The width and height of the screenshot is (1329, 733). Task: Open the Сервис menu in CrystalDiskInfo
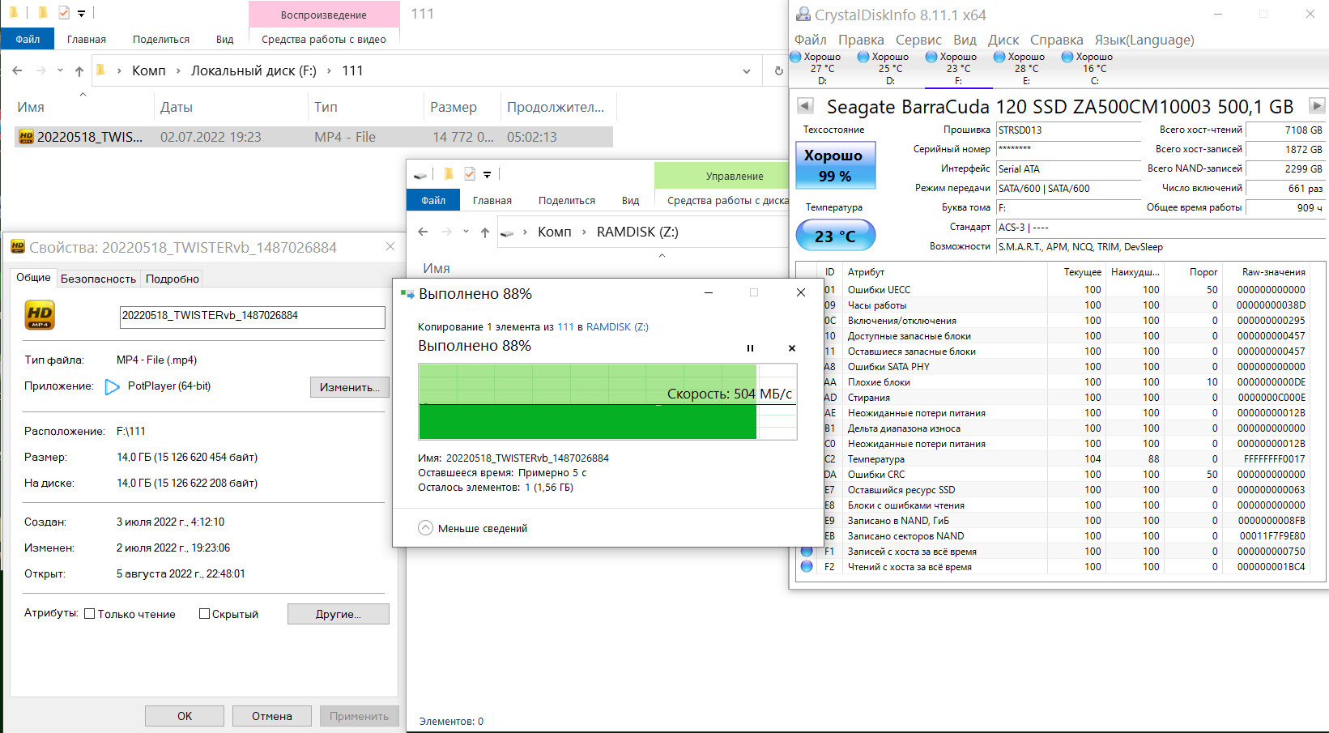click(x=918, y=40)
